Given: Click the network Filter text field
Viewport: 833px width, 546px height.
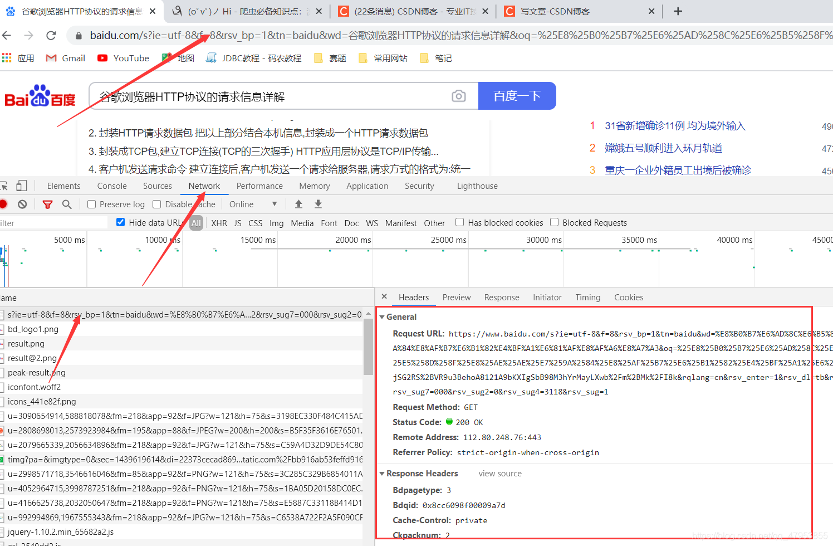Looking at the screenshot, I should (x=53, y=223).
